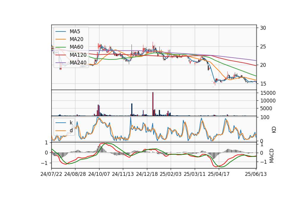The width and height of the screenshot is (285, 205).
Task: Click the 25/02/03 date axis label
Action: coord(171,174)
